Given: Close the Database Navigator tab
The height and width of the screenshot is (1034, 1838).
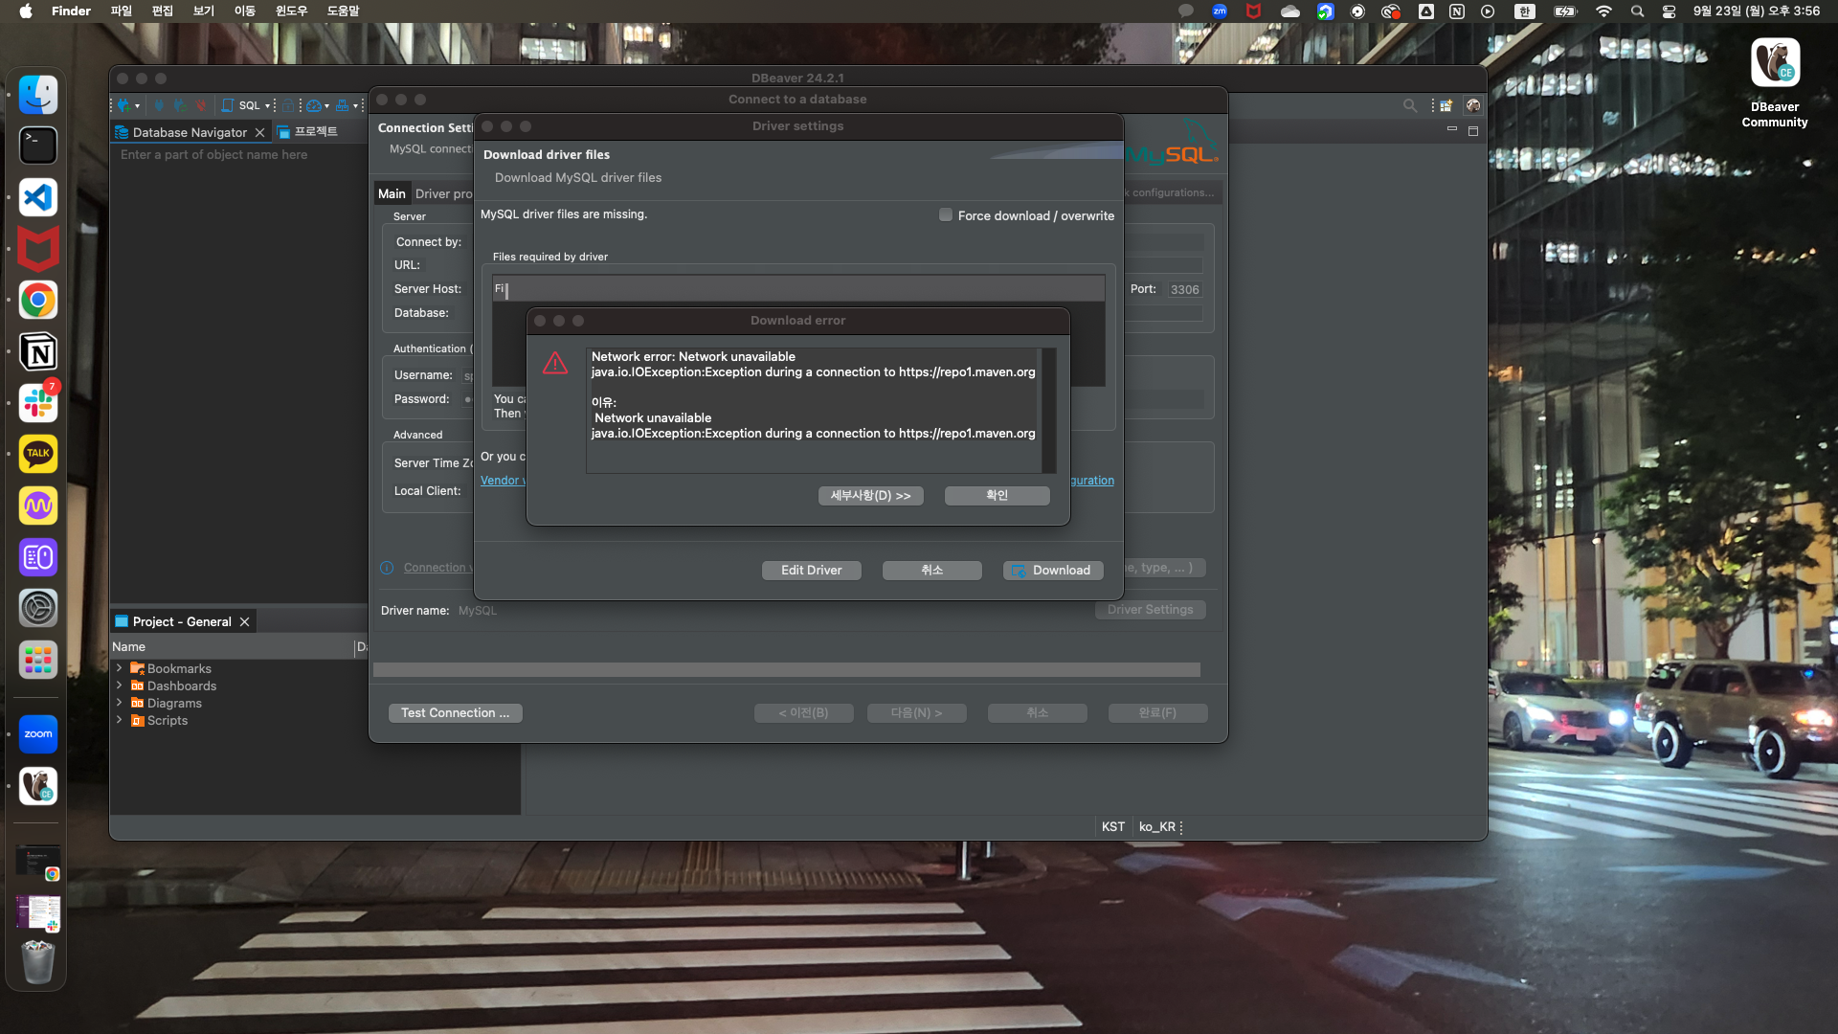Looking at the screenshot, I should tap(259, 132).
